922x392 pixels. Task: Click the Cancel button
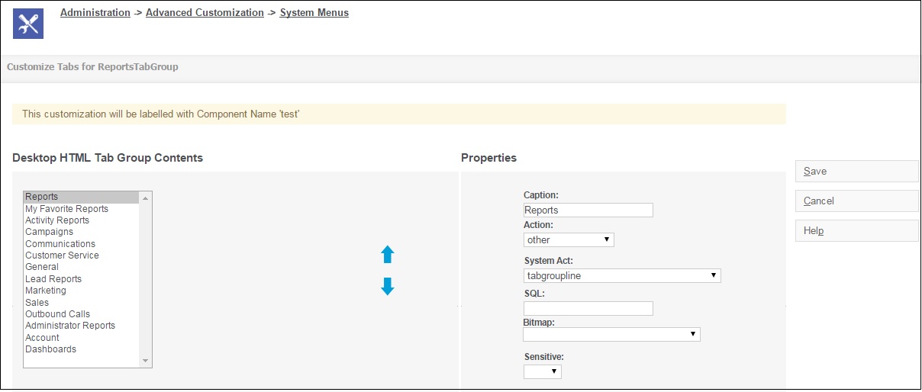click(856, 201)
